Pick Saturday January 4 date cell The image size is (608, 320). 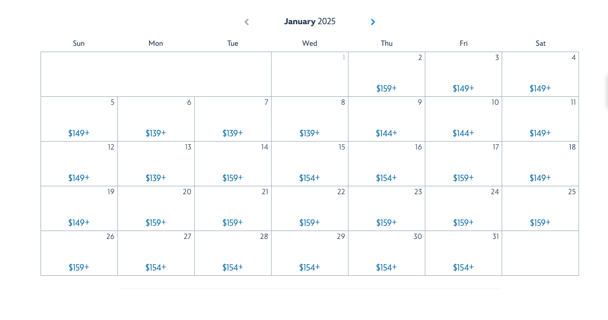point(540,75)
